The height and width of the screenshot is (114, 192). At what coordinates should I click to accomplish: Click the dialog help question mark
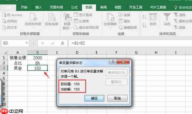coord(113,62)
